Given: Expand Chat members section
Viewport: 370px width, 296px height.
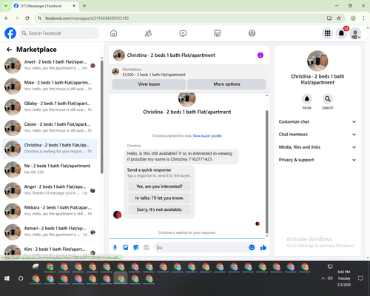Looking at the screenshot, I should (317, 135).
